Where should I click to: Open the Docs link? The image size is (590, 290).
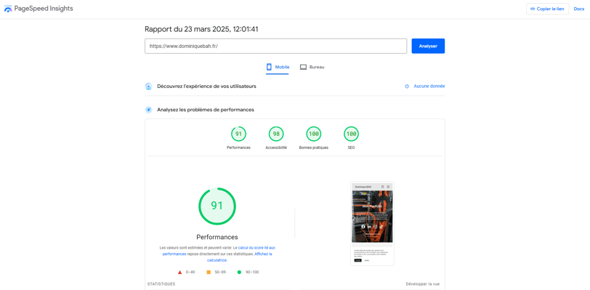[x=578, y=9]
